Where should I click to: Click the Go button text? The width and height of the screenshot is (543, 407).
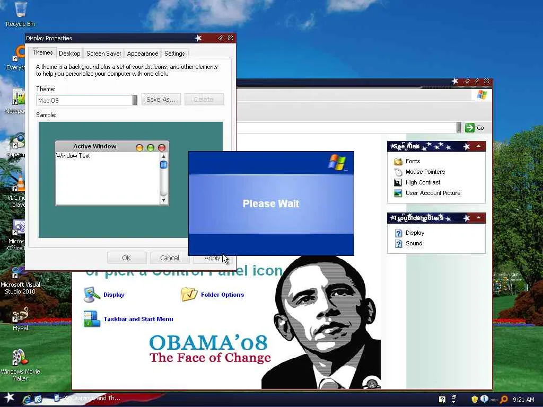click(x=480, y=128)
